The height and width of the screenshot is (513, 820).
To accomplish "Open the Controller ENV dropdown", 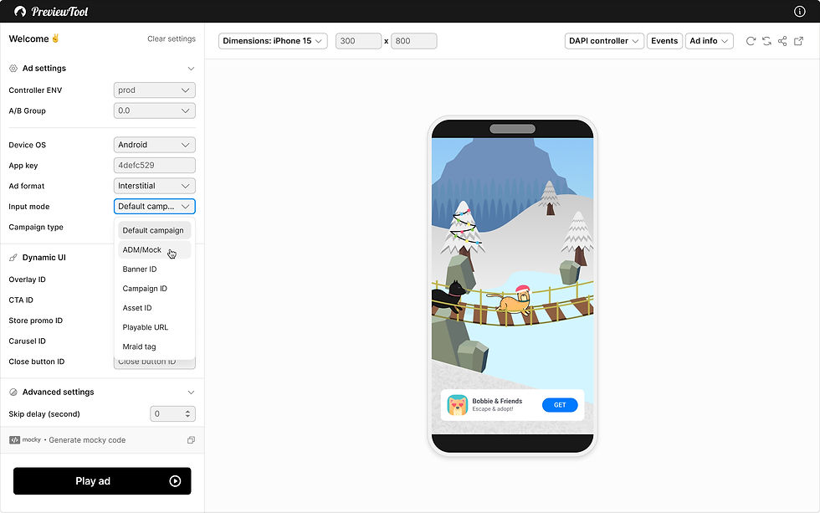I will (x=154, y=90).
